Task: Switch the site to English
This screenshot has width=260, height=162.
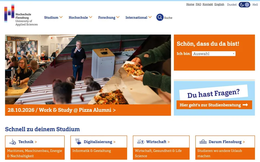Action: 219,4
